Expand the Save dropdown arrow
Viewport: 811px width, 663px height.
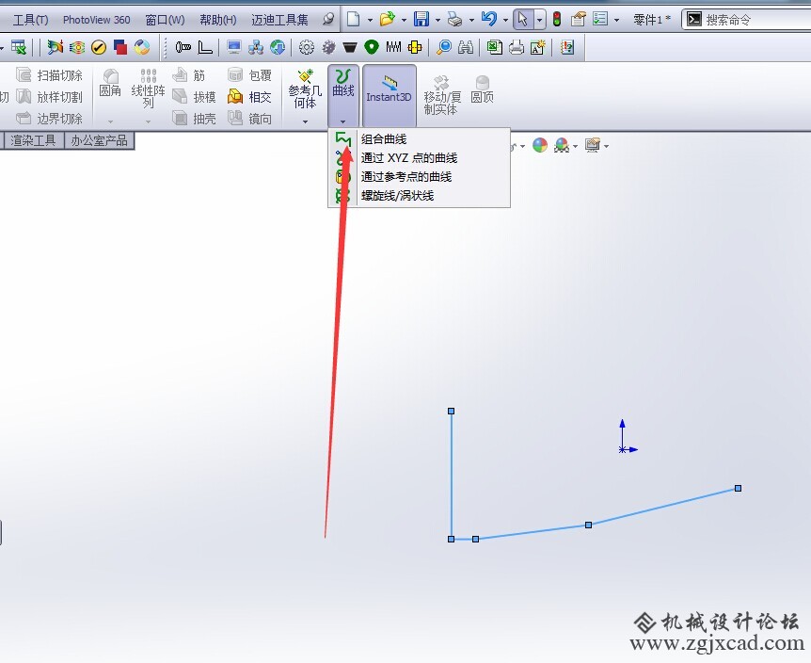(437, 20)
